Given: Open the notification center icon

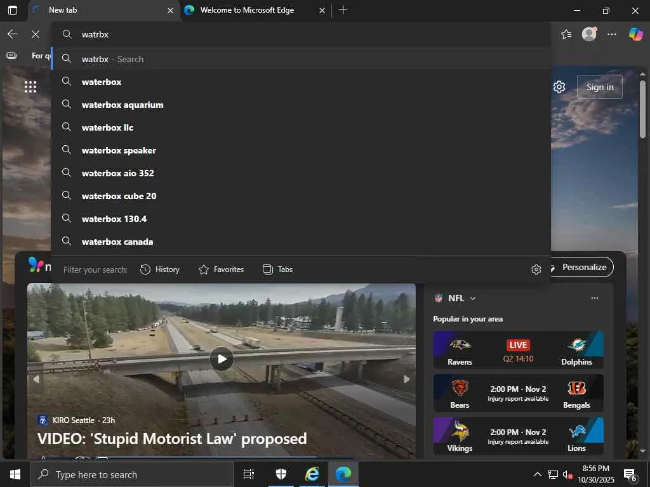Looking at the screenshot, I should point(630,475).
